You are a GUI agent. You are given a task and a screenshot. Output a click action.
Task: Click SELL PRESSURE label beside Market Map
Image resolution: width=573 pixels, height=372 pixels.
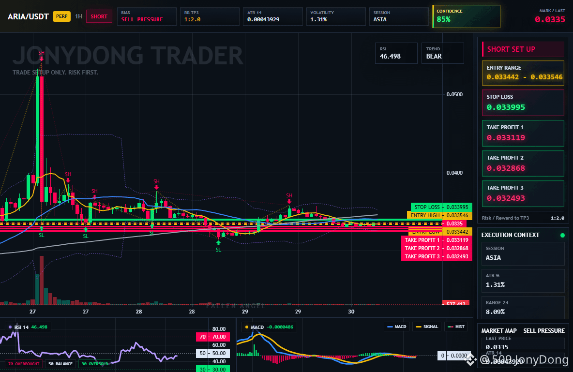tap(544, 331)
